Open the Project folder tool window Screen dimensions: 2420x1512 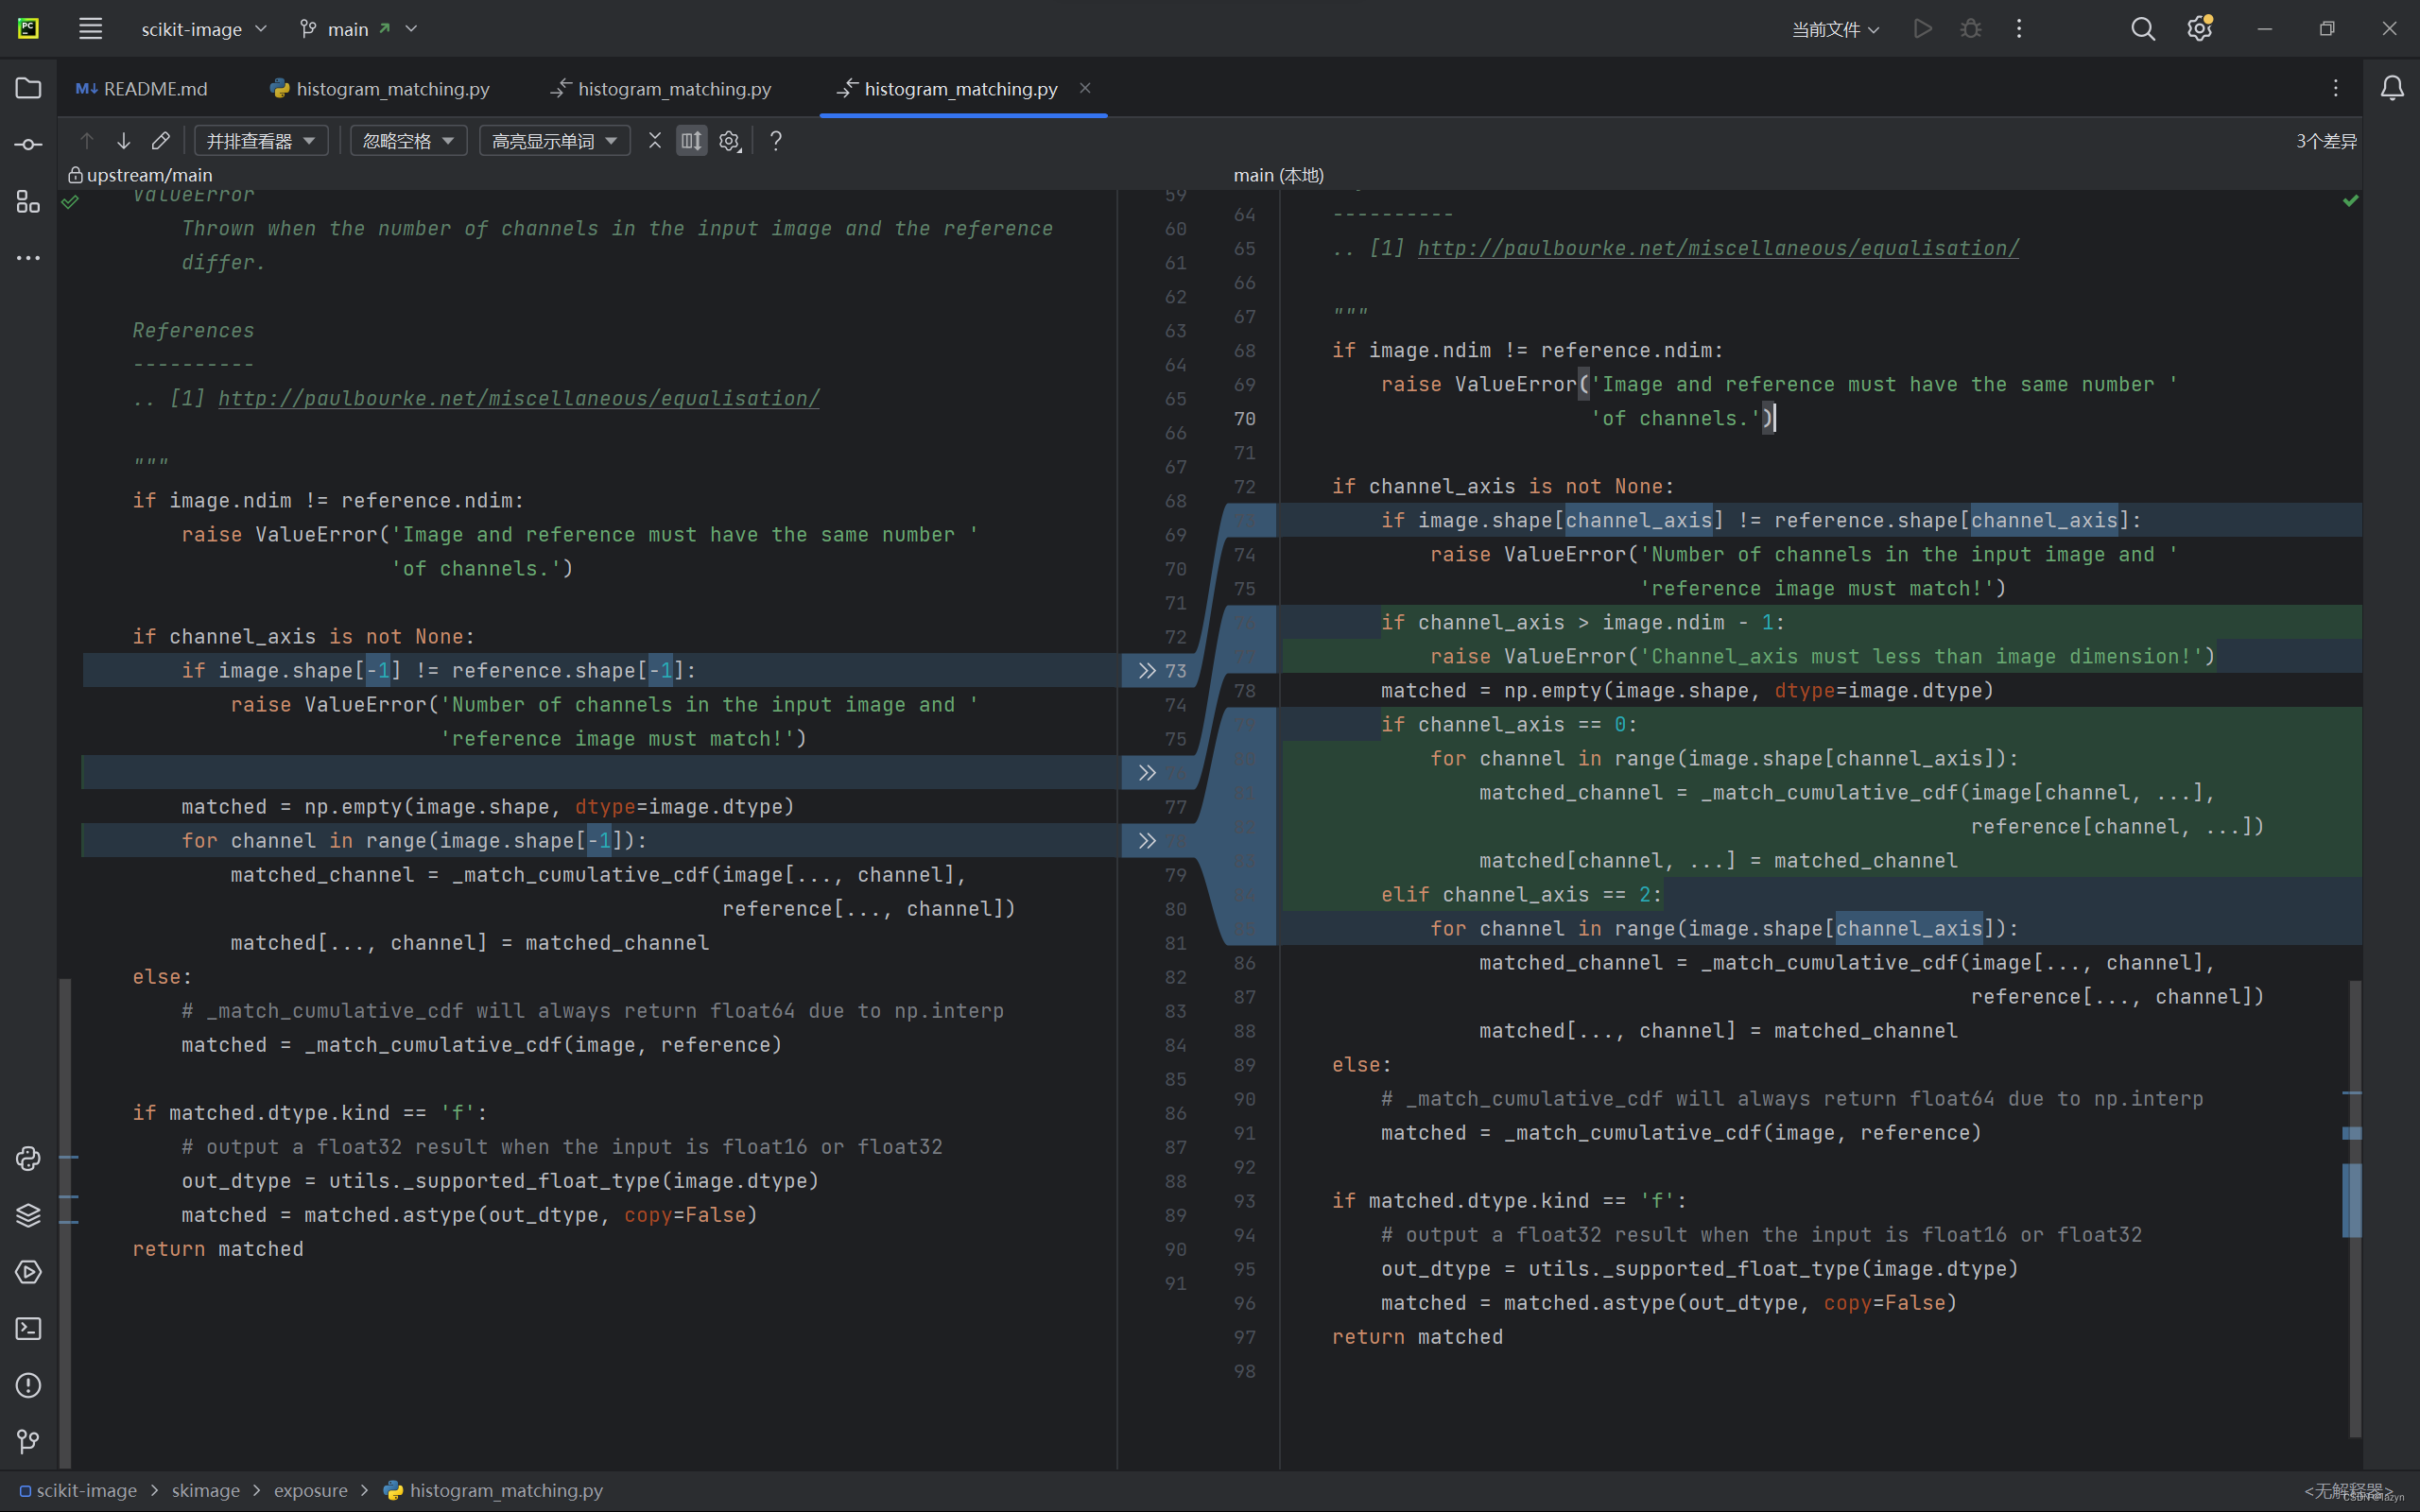pos(28,88)
